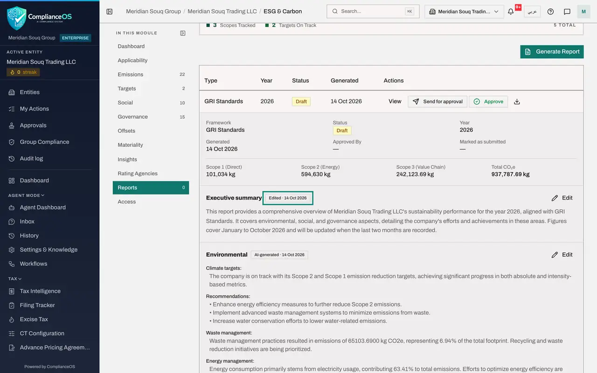Click the Approvals stamp icon
The image size is (597, 373).
(12, 125)
